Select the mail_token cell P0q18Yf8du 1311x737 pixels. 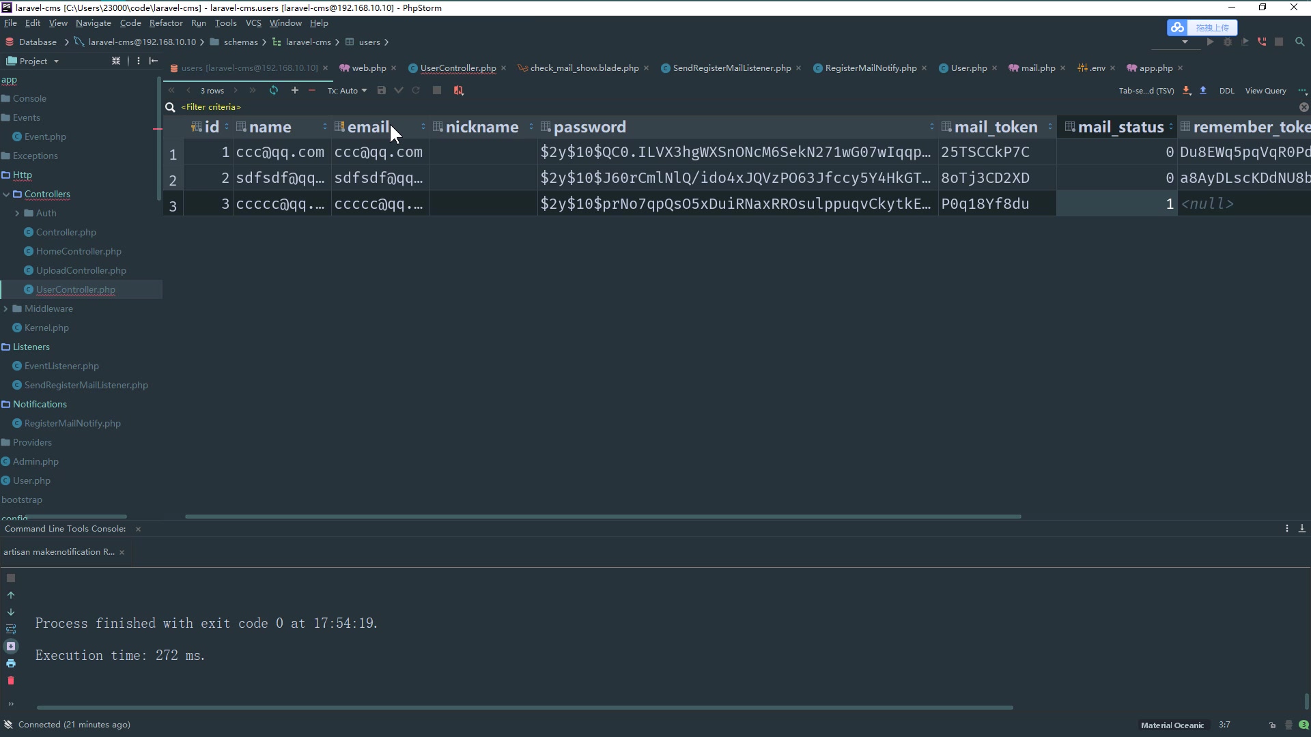[x=997, y=204]
